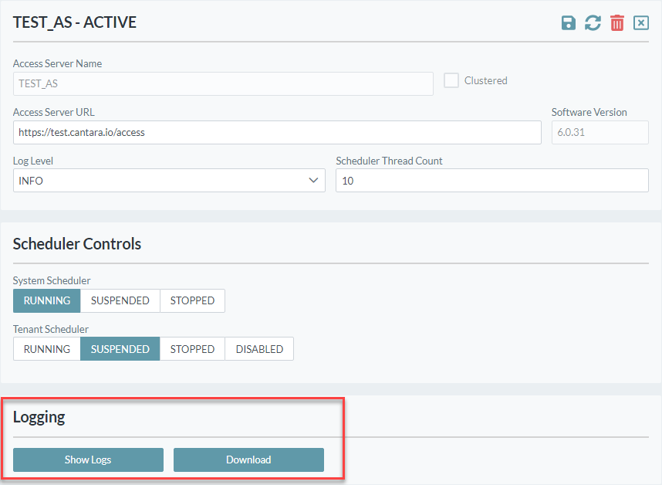Set System Scheduler to STOPPED
Viewport: 662px width, 485px height.
(192, 300)
